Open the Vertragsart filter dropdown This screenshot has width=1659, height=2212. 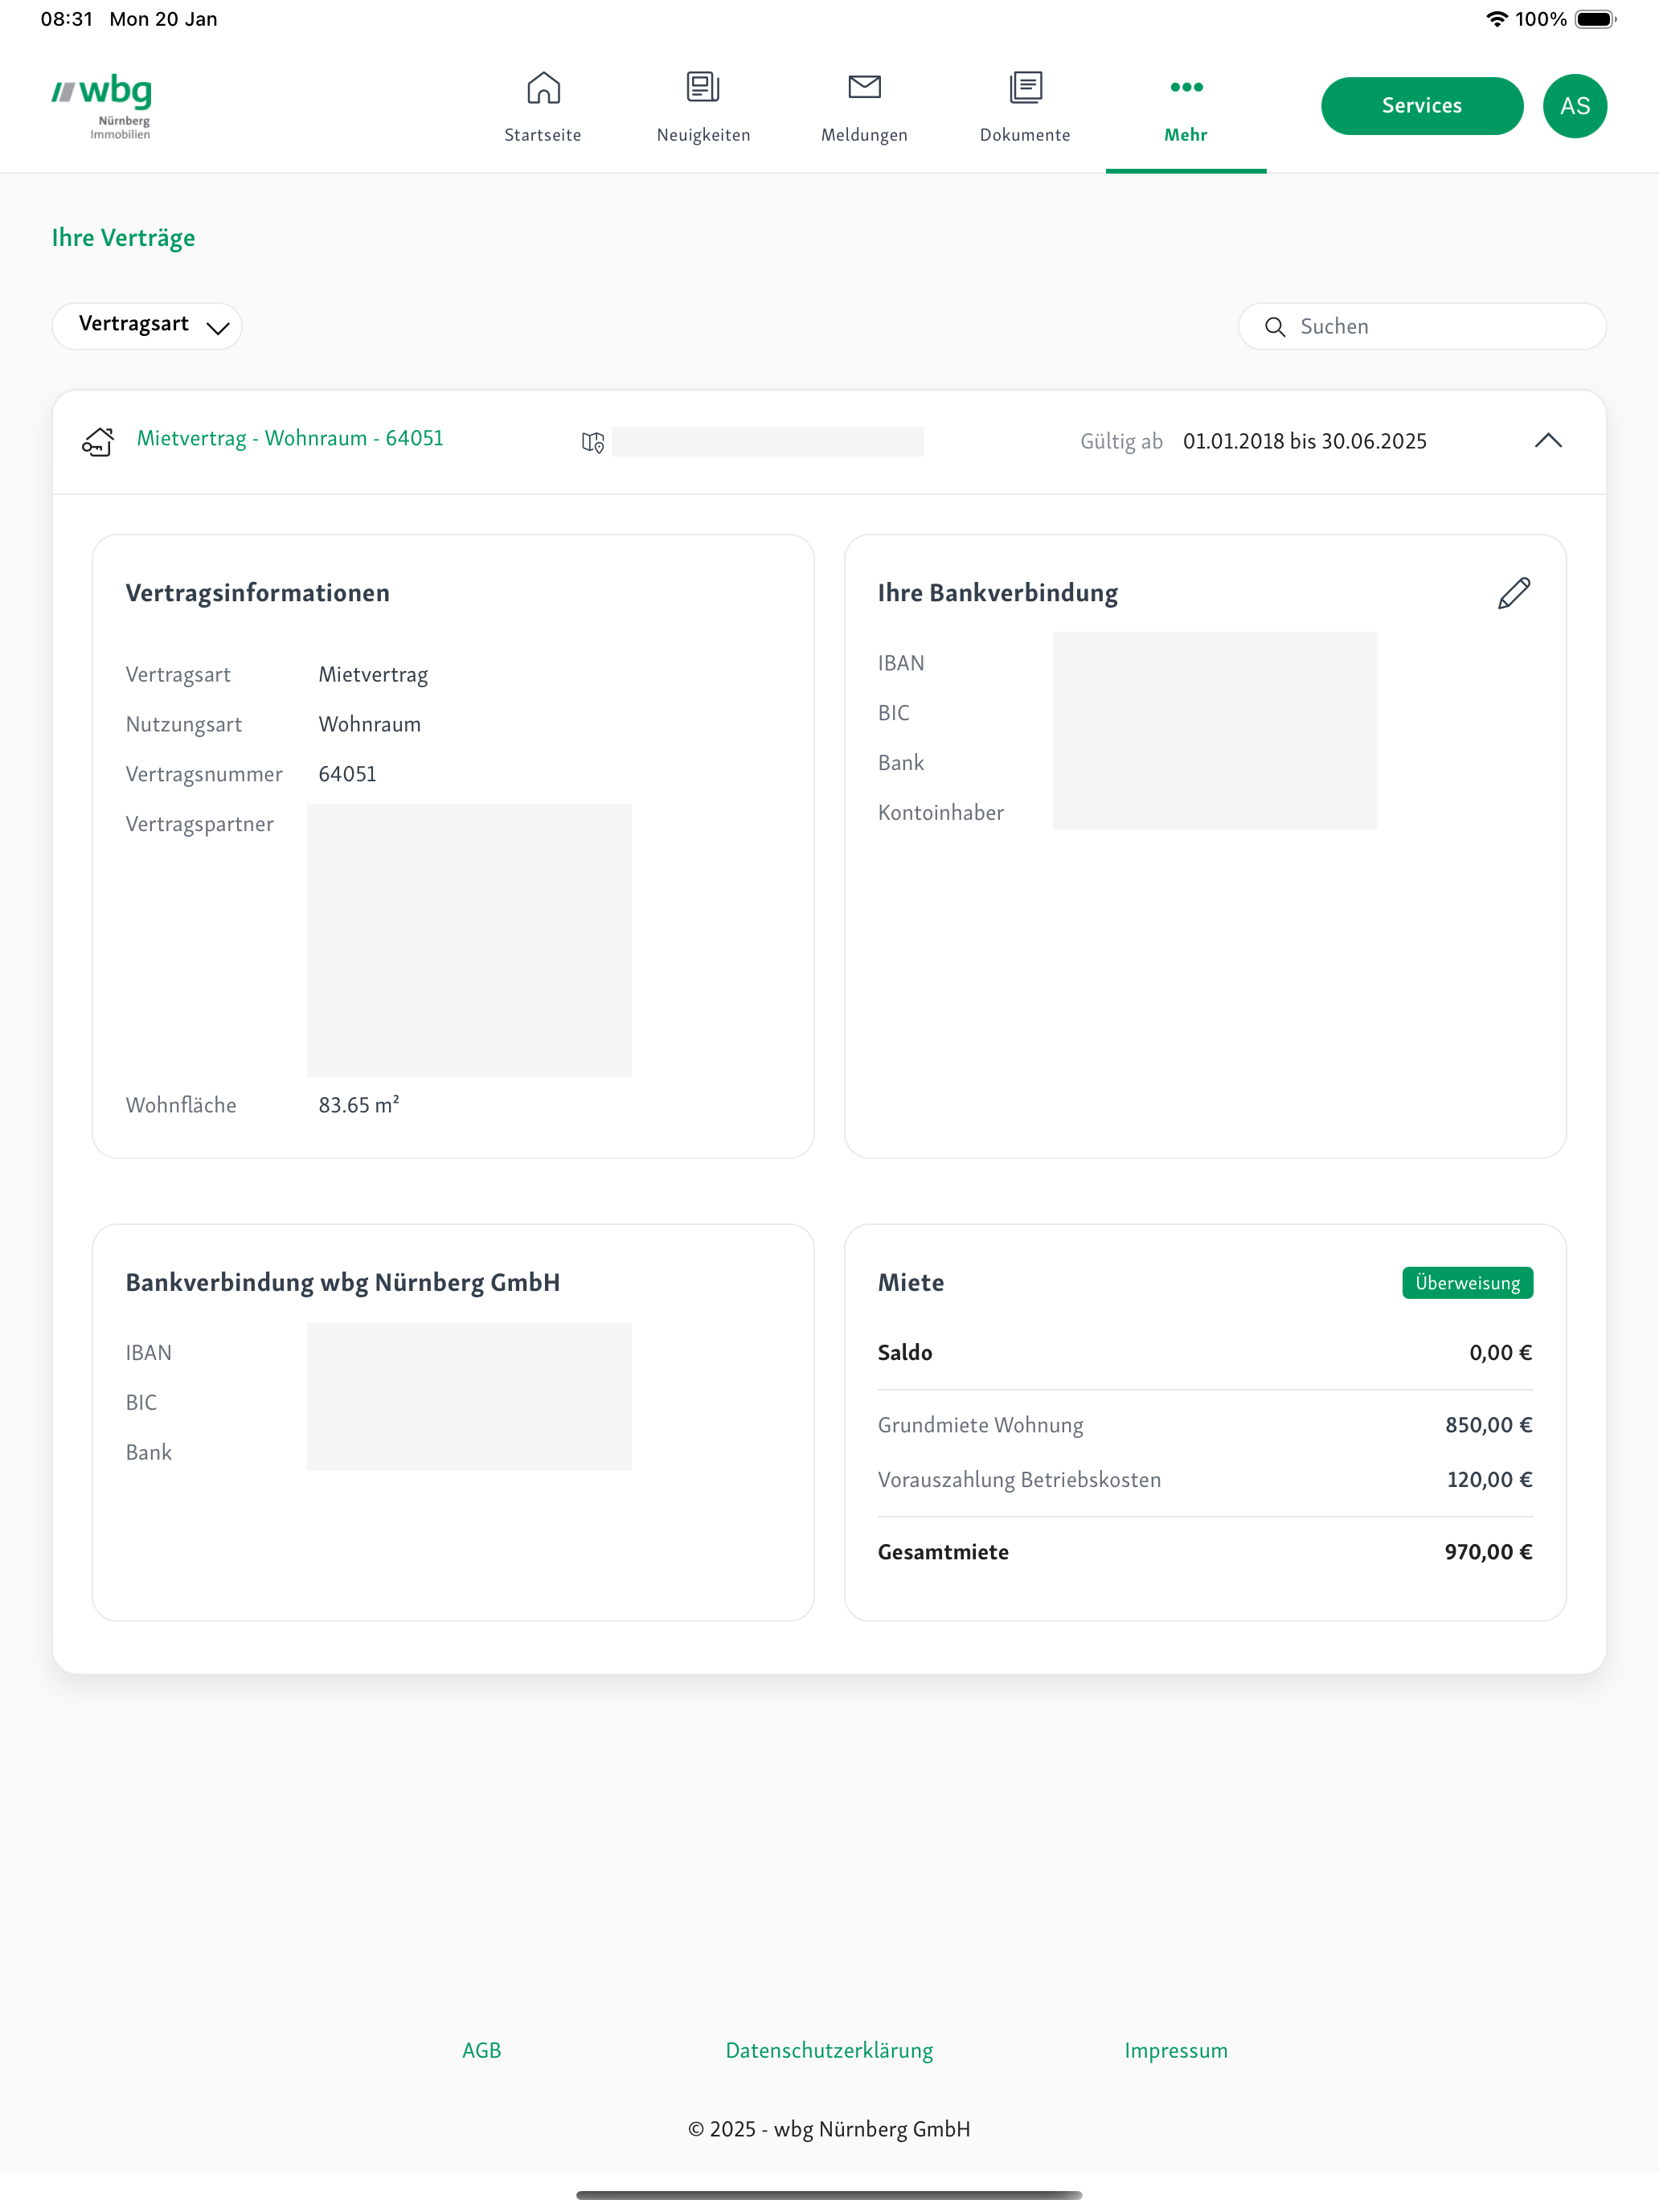coord(147,326)
